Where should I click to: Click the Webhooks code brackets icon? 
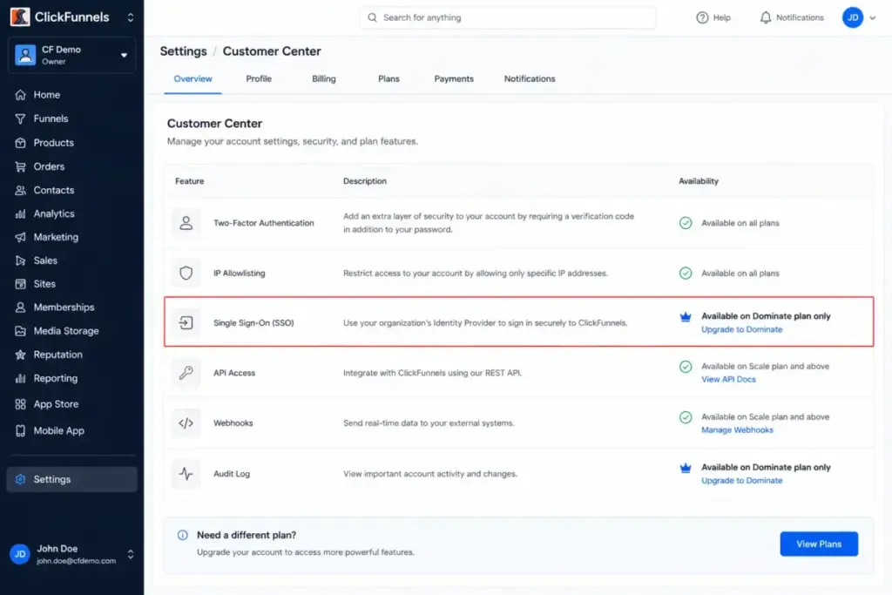[x=186, y=423]
